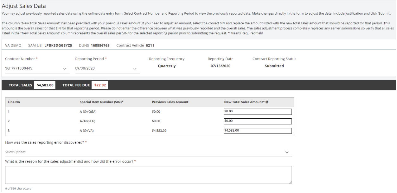Click the 'Reporting Frequency' label

(x=167, y=59)
